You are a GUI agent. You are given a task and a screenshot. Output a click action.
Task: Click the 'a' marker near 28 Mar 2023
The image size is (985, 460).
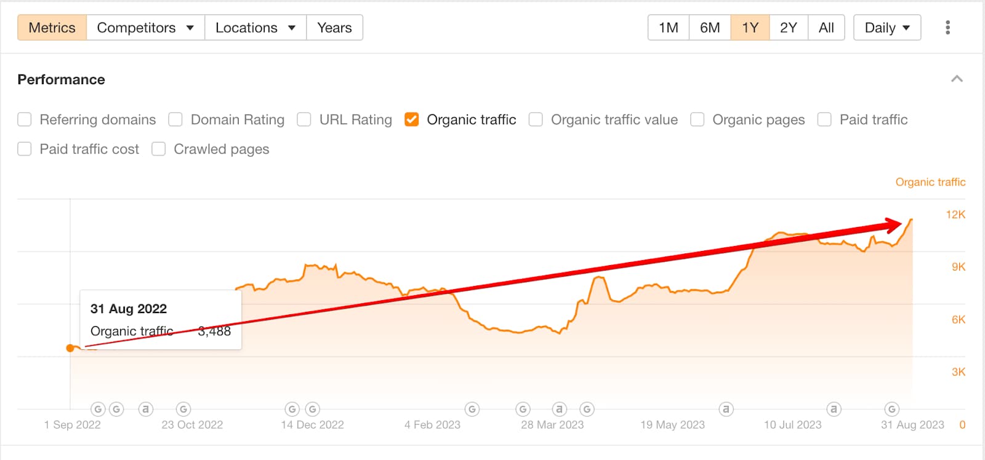coord(559,409)
